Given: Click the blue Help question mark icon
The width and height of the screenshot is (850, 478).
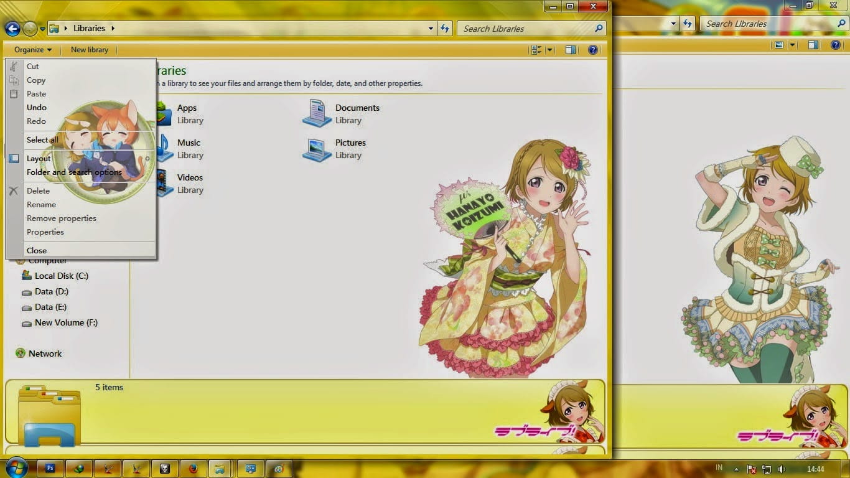Looking at the screenshot, I should [593, 50].
